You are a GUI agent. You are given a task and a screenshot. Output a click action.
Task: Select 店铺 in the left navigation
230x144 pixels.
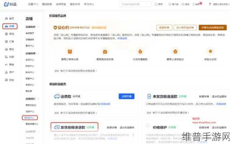[x=10, y=26]
